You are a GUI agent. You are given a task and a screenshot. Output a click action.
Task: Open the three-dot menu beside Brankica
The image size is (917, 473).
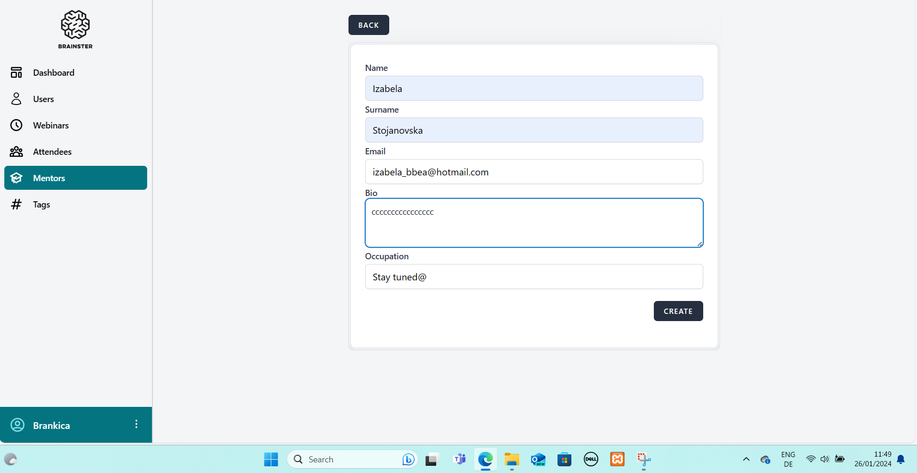click(136, 424)
